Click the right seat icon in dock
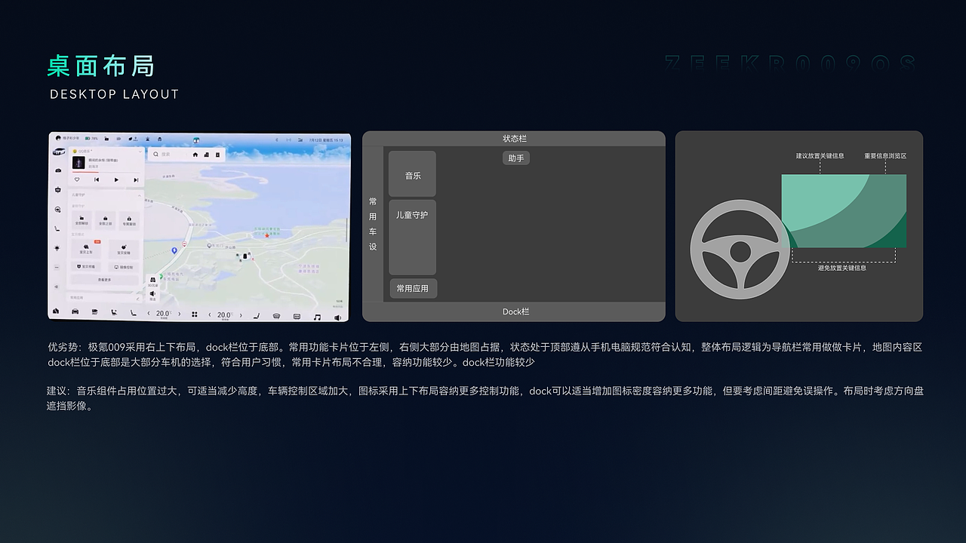 257,315
